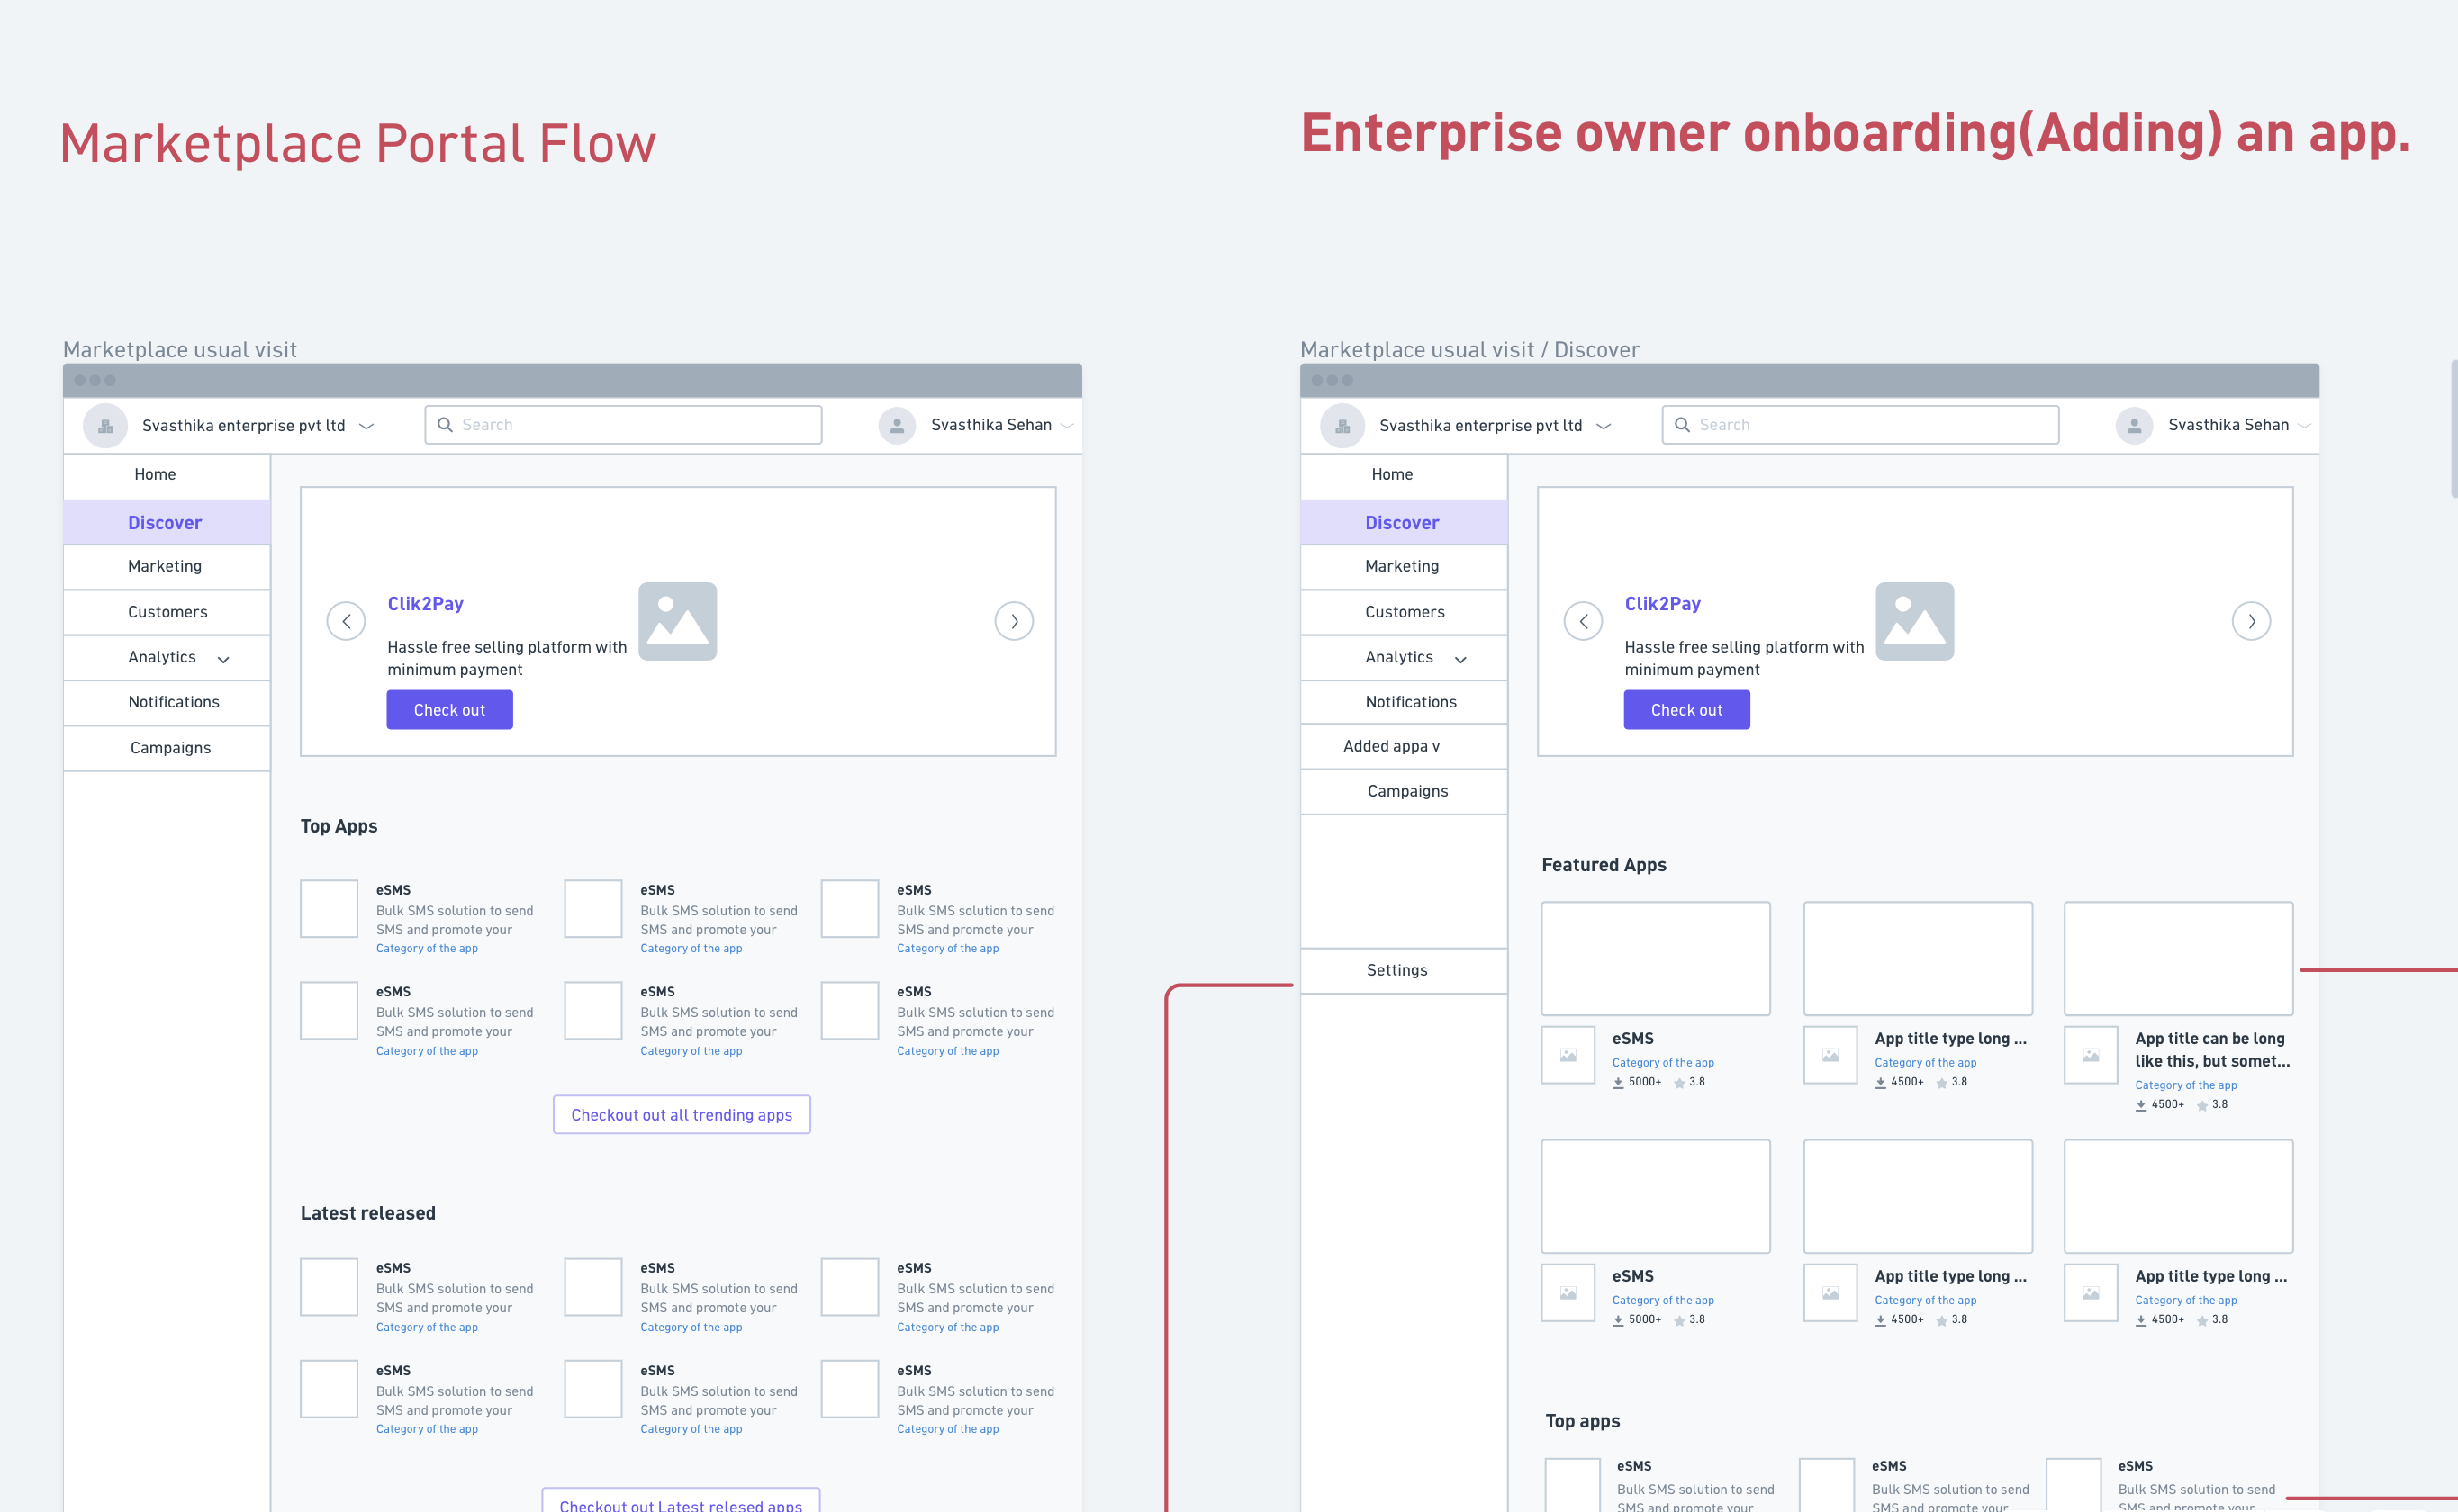The width and height of the screenshot is (2458, 1512).
Task: Click enterprise building avatar in Discover window header
Action: (1342, 425)
